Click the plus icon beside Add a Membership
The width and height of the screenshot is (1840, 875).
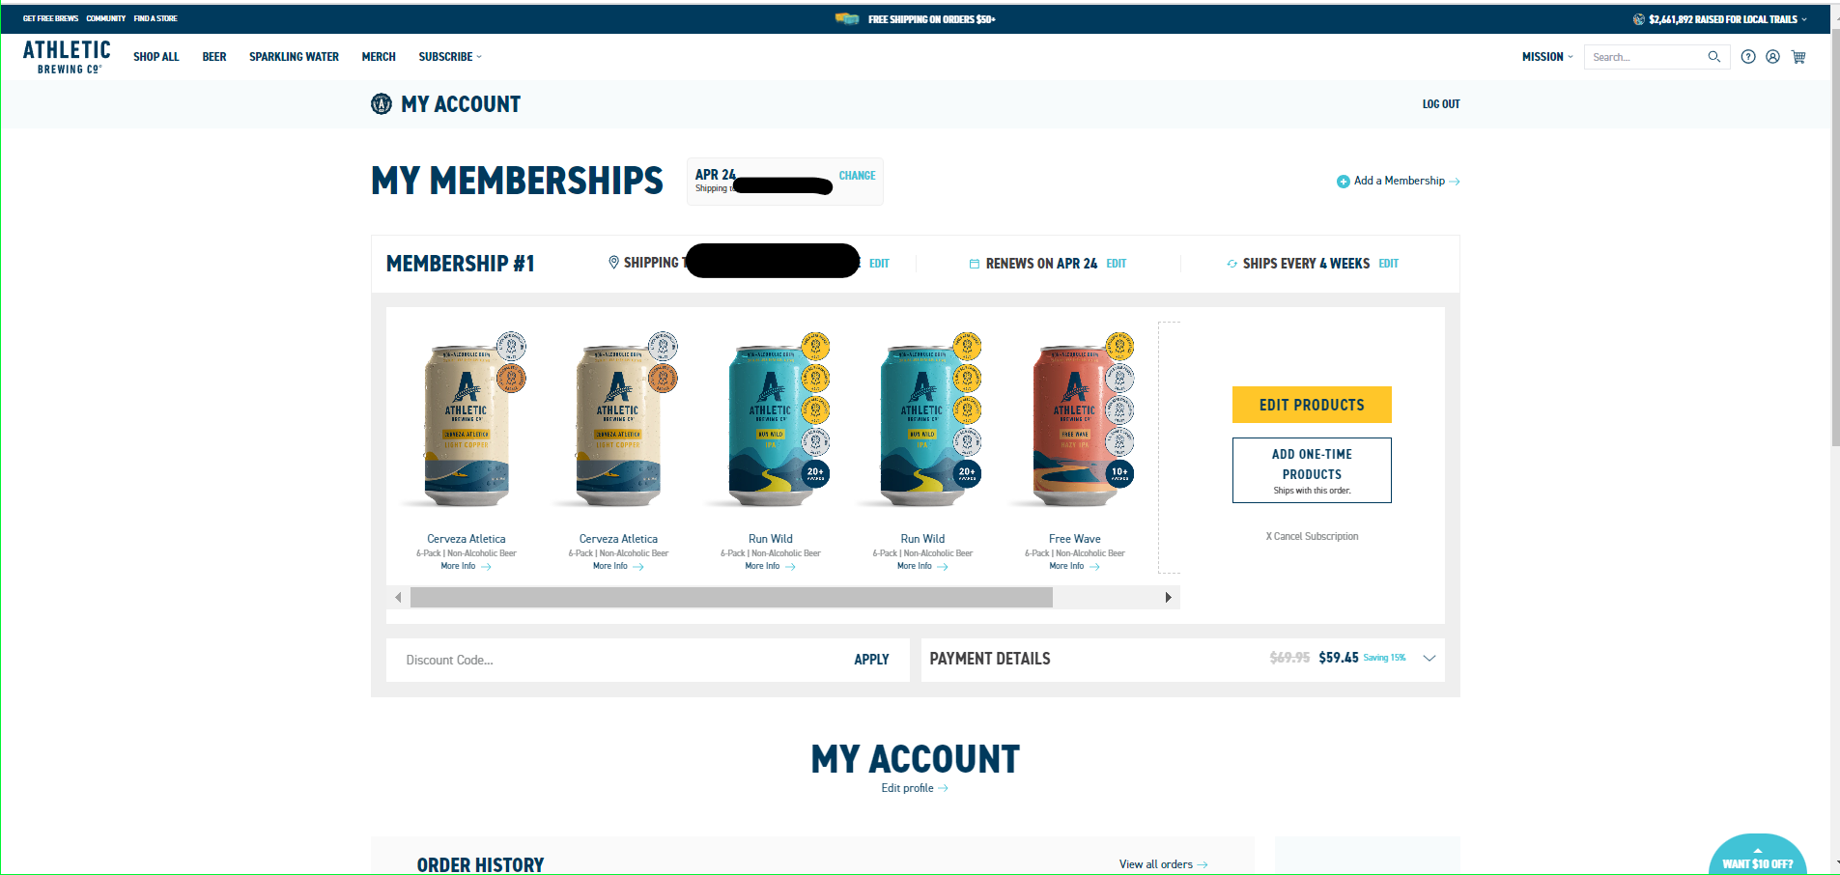1343,182
